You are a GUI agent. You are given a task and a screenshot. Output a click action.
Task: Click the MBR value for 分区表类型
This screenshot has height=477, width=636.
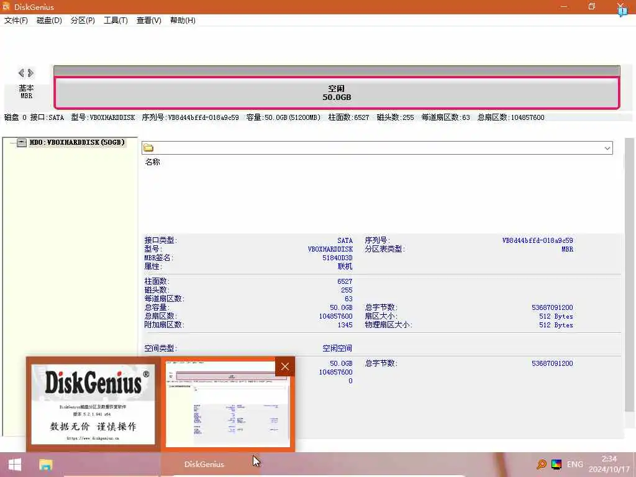pos(568,249)
